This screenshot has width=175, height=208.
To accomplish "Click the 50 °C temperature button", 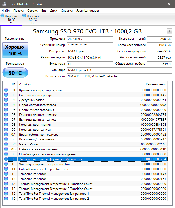I will tap(15, 73).
